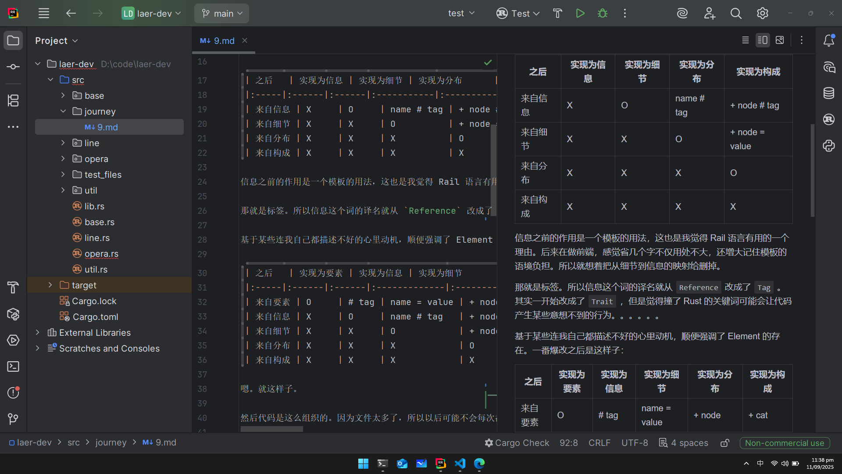The height and width of the screenshot is (474, 842).
Task: Open More Actions vertical dots in toolbar
Action: click(x=625, y=14)
